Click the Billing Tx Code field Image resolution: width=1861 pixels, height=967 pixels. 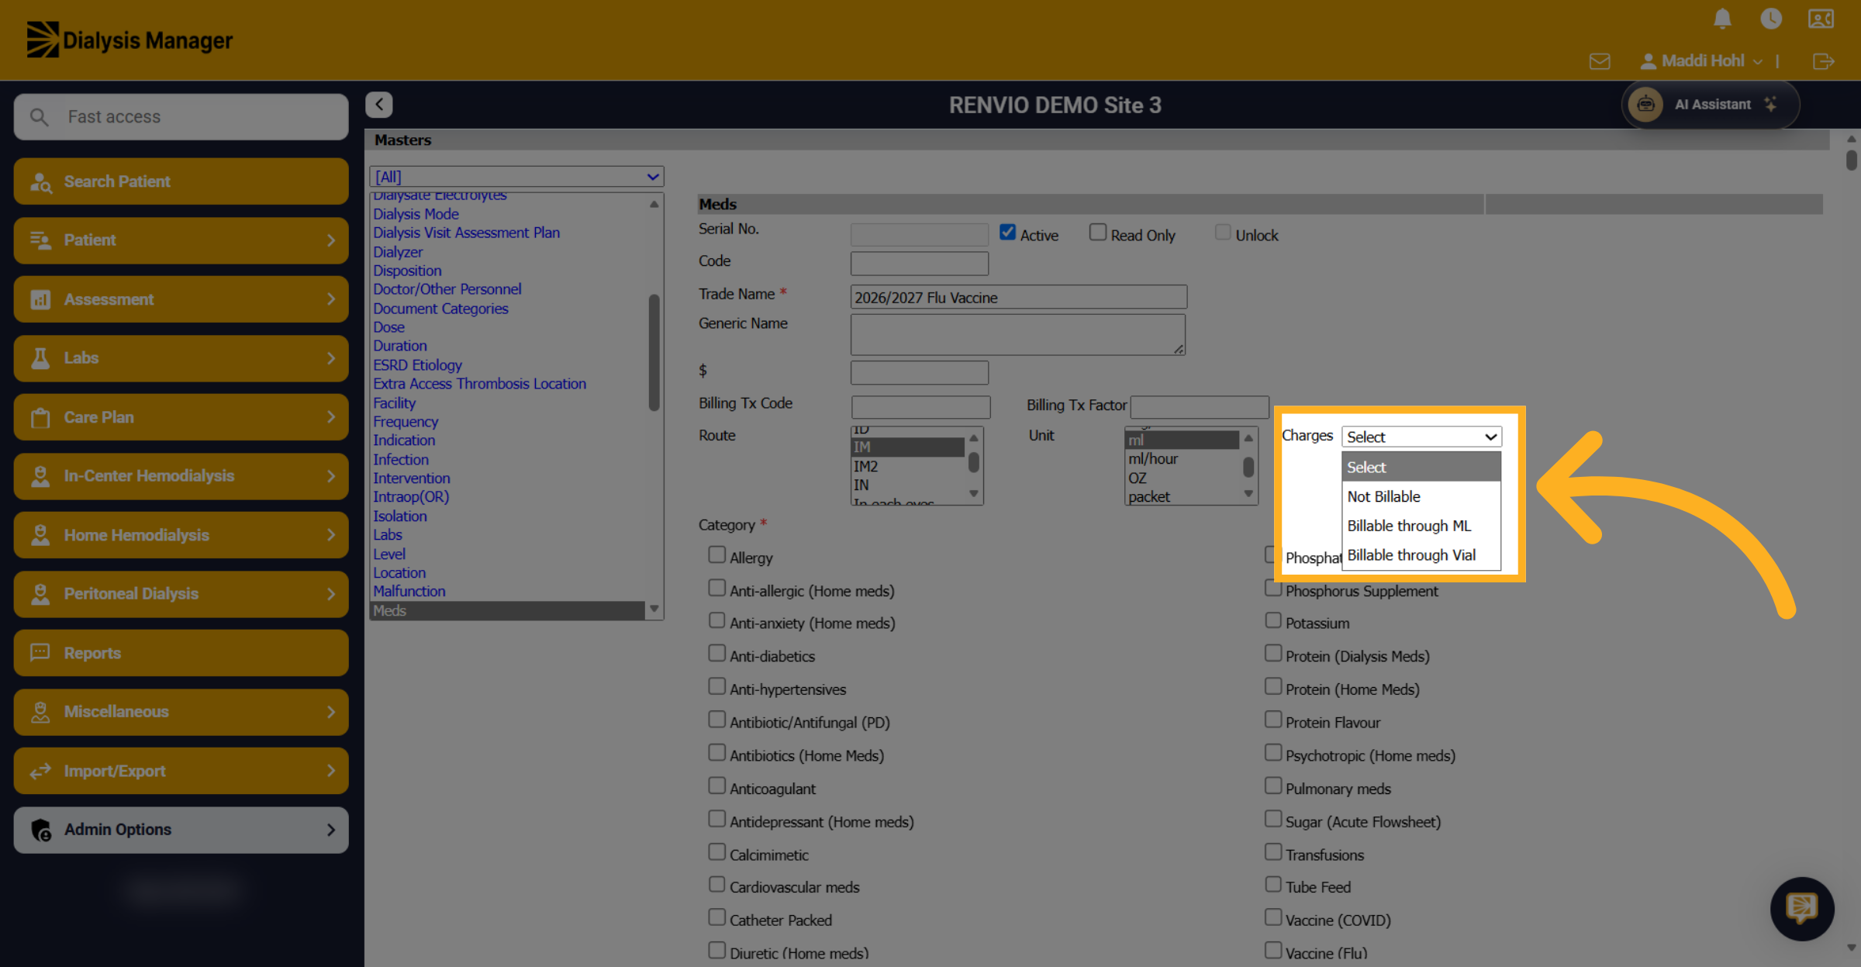click(920, 407)
